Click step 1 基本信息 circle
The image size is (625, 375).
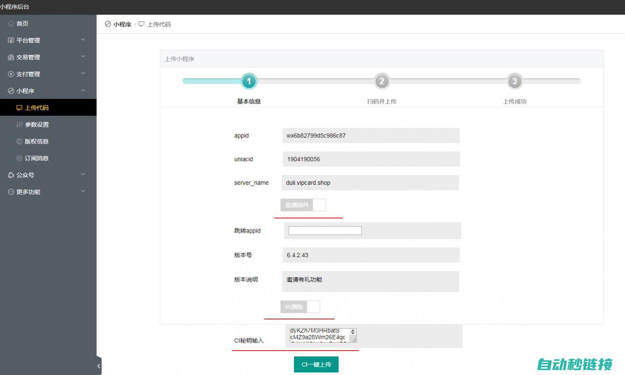click(x=249, y=81)
